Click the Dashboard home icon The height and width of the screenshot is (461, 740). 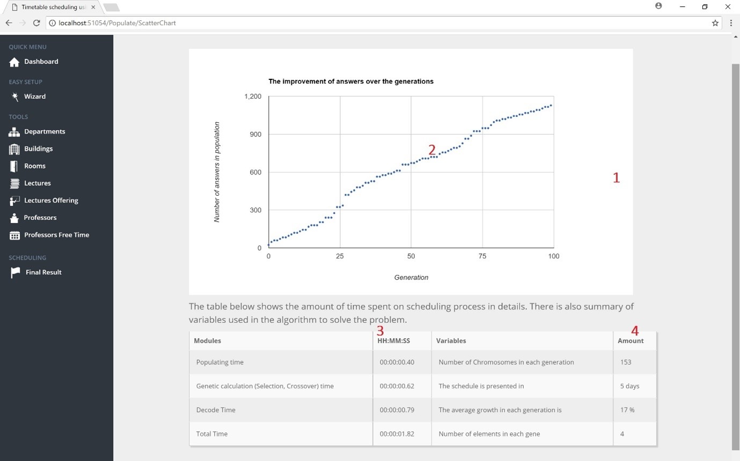coord(14,62)
